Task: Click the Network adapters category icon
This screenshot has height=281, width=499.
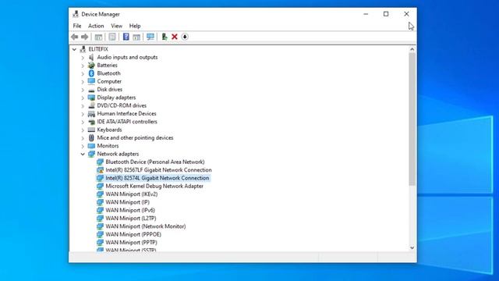Action: [x=91, y=154]
